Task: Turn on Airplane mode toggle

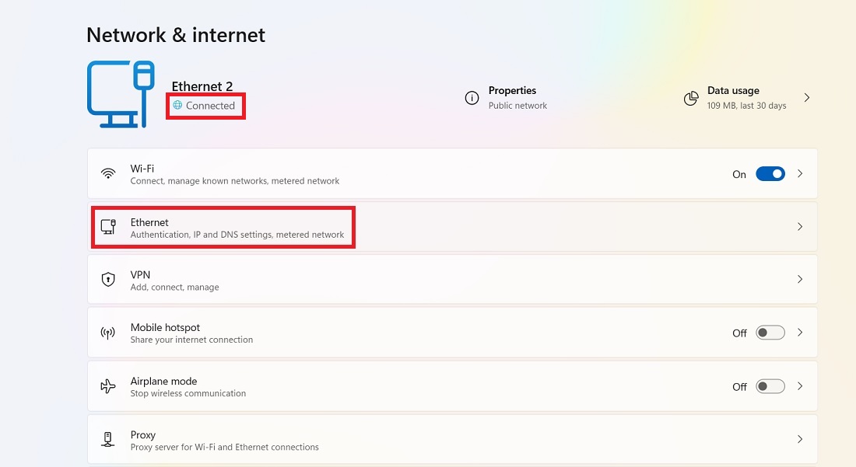Action: point(770,385)
